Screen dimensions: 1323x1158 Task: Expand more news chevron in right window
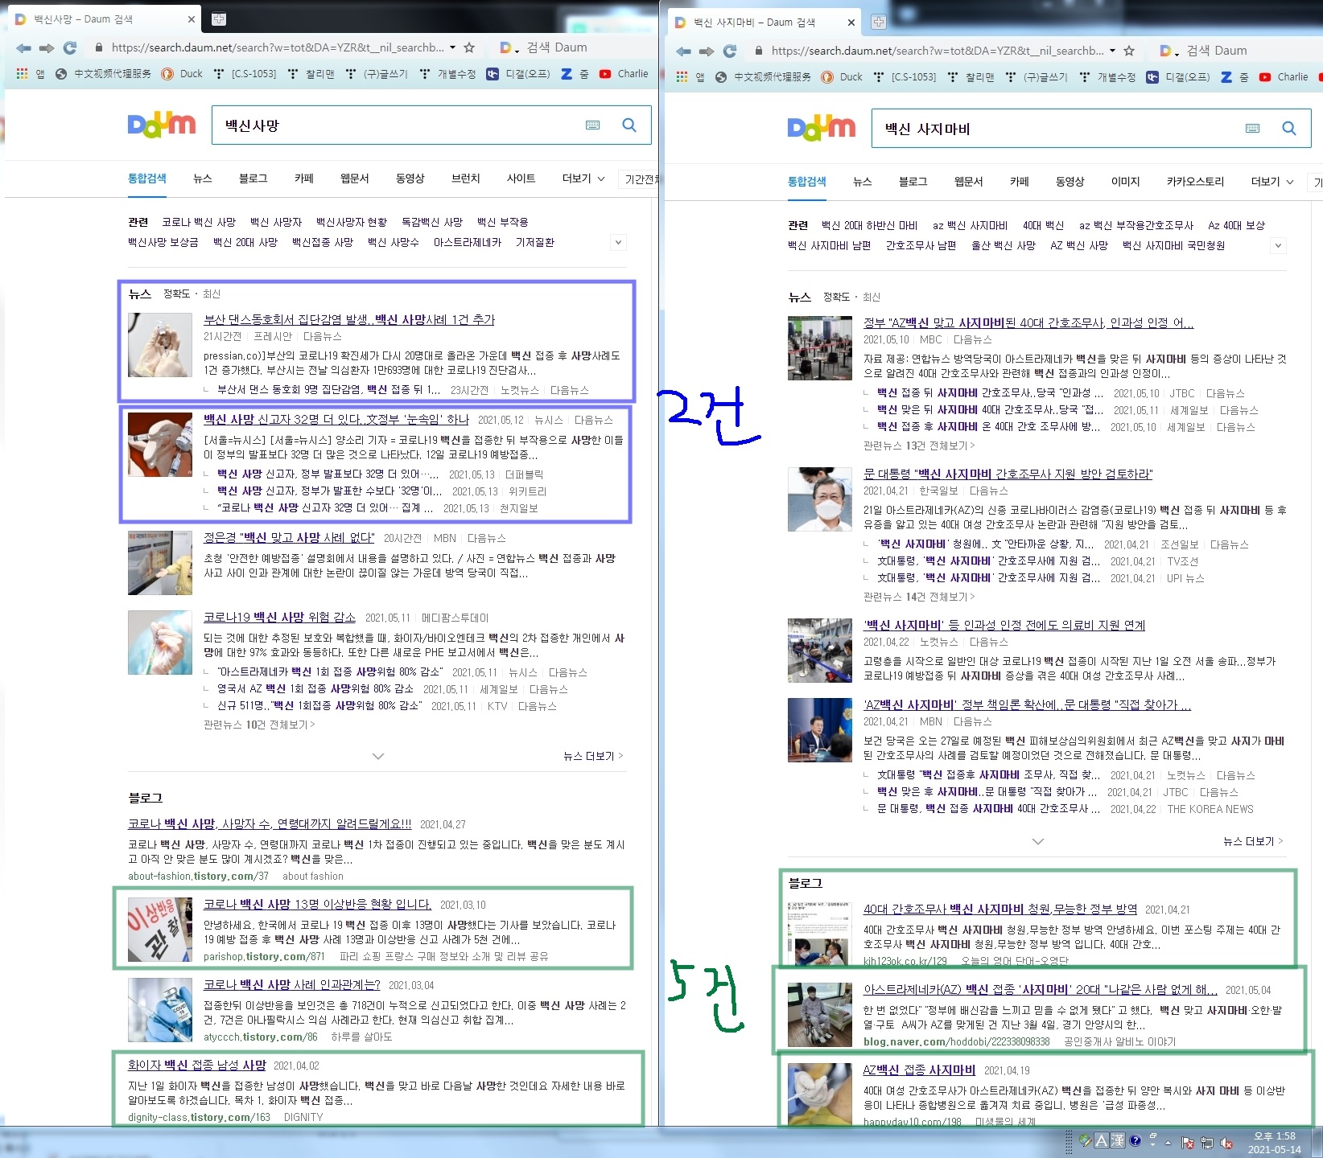tap(1038, 841)
